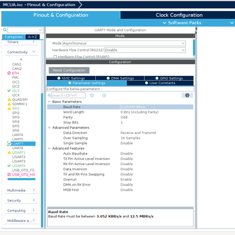This screenshot has width=235, height=235.
Task: Open the Mode Asynchronous dropdown
Action: tap(124, 43)
